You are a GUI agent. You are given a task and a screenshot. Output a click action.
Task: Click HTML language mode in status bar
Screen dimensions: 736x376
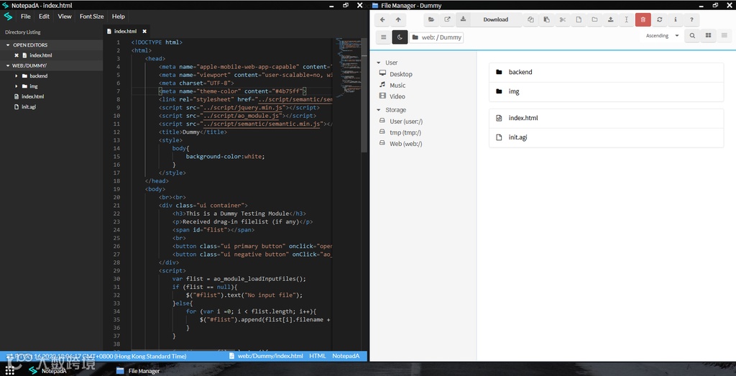coord(317,357)
